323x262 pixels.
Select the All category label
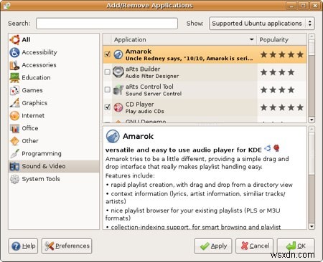point(26,39)
